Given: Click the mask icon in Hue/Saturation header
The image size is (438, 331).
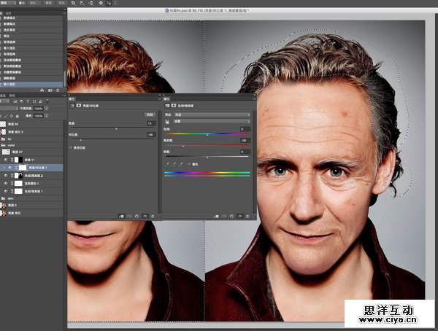Looking at the screenshot, I should coord(173,106).
